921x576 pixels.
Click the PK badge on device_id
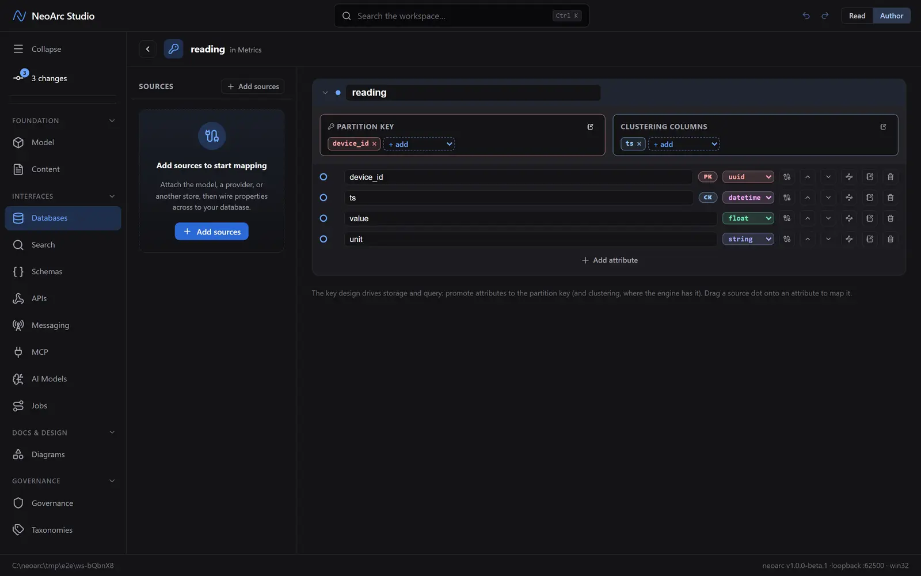(x=707, y=177)
